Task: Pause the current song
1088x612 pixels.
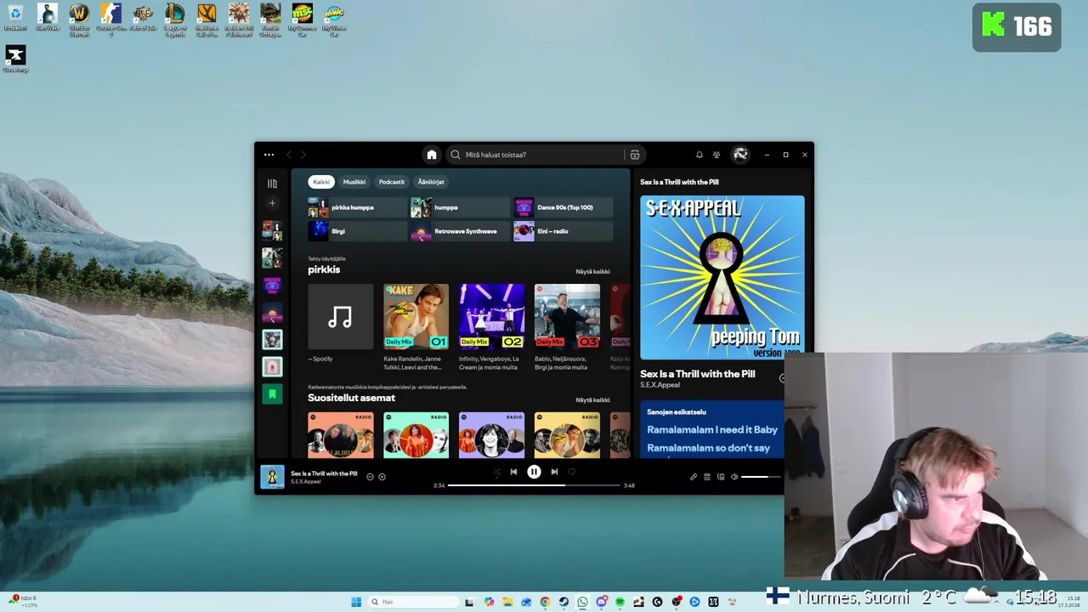Action: click(534, 472)
